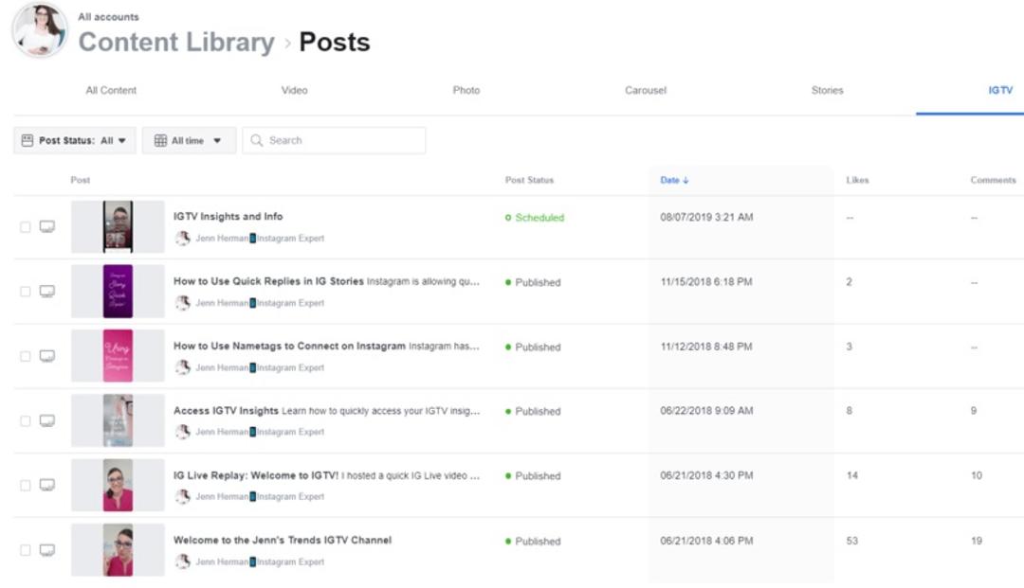Screen dimensions: 1024x588
Task: Open IG Live Replay: Welcome to IGTV! post
Action: pos(256,475)
